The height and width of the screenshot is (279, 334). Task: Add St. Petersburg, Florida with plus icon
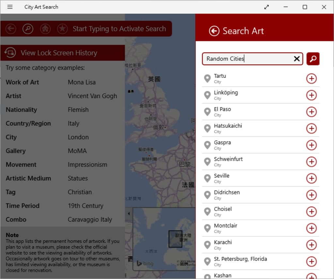pyautogui.click(x=311, y=261)
